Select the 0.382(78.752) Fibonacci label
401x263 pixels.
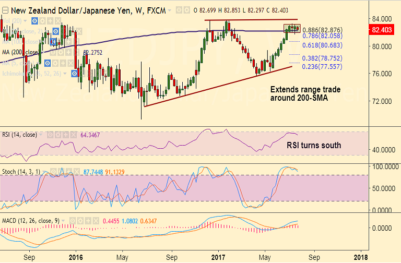[322, 58]
